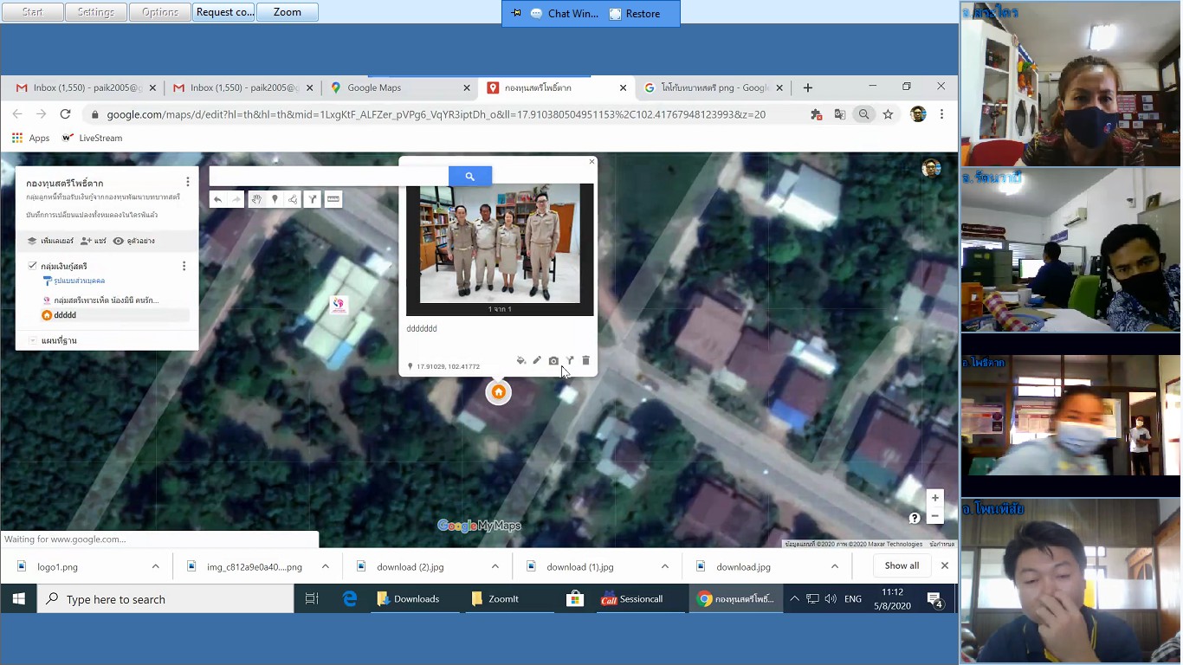Screen dimensions: 1183x665
Task: Click the undo arrow in map toolbar
Action: [x=218, y=199]
